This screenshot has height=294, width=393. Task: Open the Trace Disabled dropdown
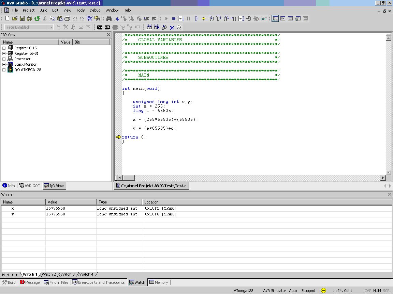point(51,27)
